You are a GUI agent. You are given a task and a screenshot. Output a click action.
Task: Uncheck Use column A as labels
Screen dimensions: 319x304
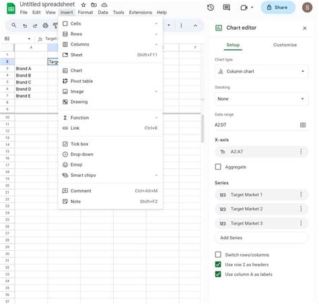click(x=218, y=274)
